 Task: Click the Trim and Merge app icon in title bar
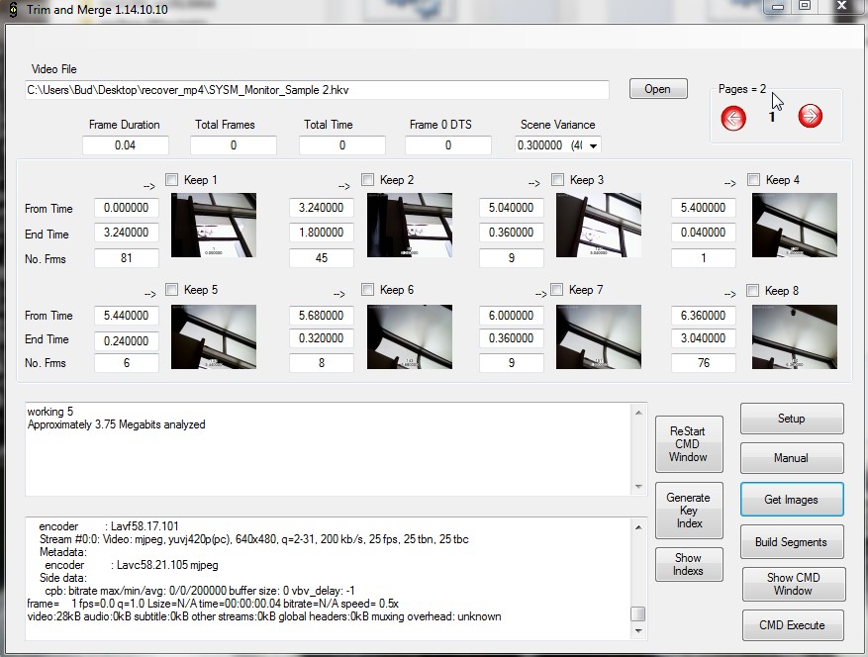(13, 10)
